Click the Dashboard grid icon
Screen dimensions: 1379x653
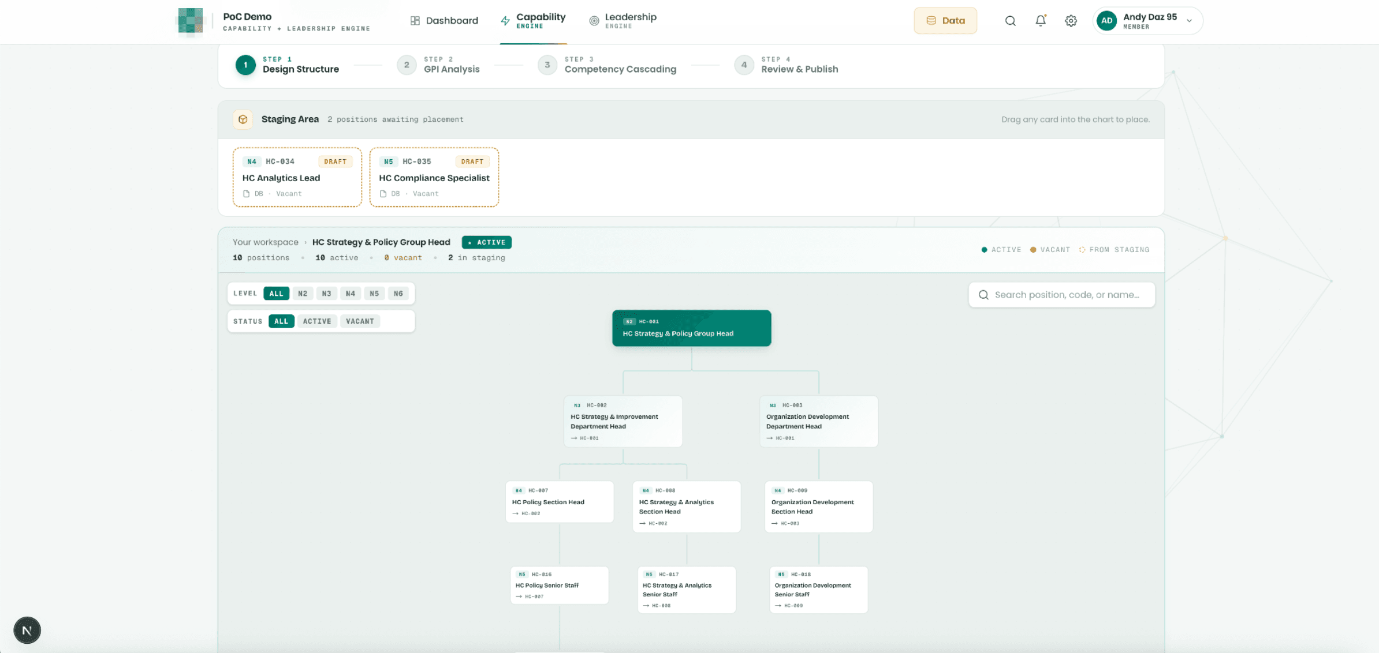pos(415,21)
